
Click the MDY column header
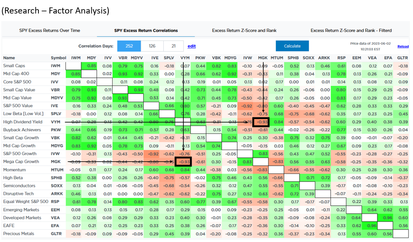(x=91, y=58)
